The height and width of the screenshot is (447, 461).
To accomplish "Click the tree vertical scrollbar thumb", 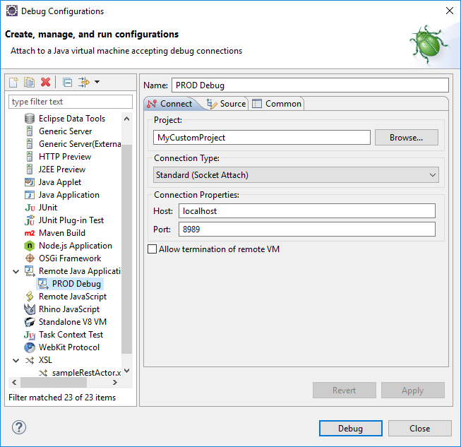I will [x=126, y=249].
